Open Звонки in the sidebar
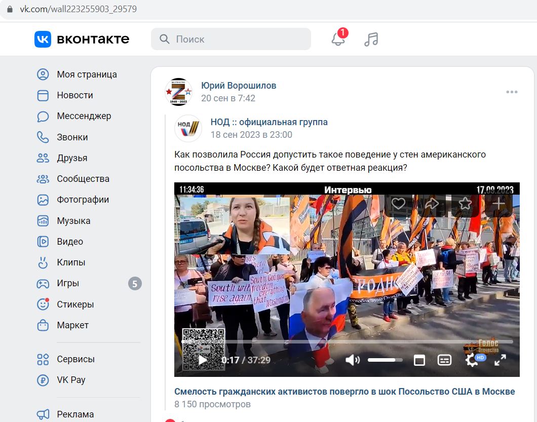The height and width of the screenshot is (422, 537). 72,137
